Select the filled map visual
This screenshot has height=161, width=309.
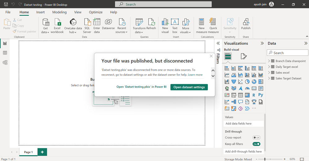[x=234, y=88]
